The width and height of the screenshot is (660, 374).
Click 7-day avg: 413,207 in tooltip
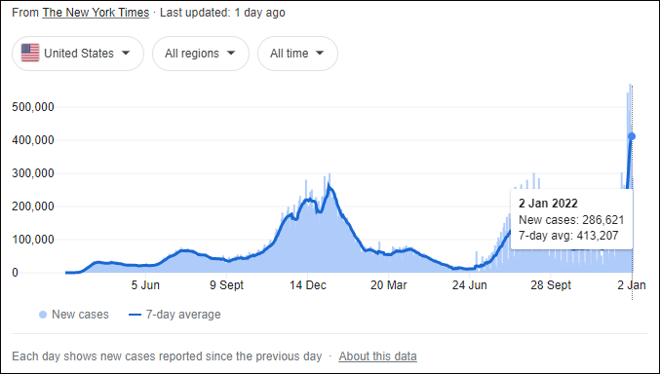coord(568,236)
